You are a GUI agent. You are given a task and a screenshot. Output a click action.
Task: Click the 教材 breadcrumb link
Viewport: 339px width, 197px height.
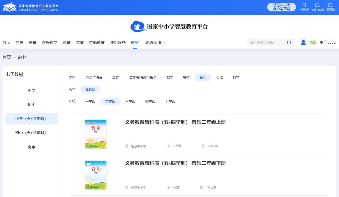pyautogui.click(x=22, y=57)
